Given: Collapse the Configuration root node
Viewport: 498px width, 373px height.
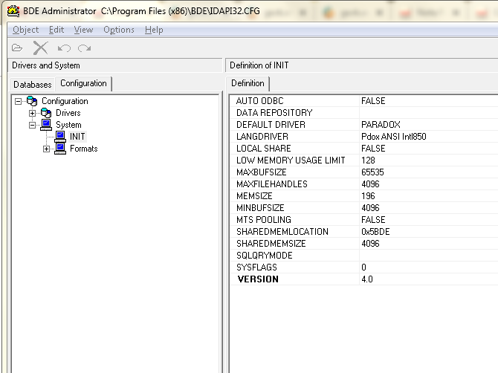Looking at the screenshot, I should pyautogui.click(x=18, y=101).
